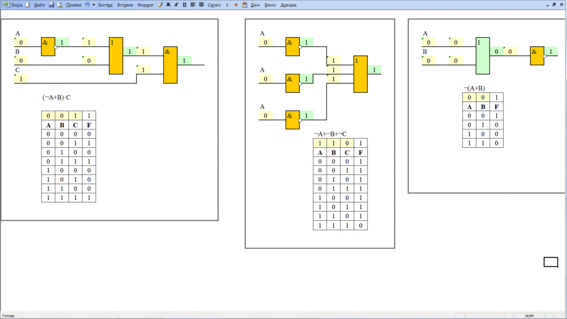The width and height of the screenshot is (567, 319).
Task: Click the NAND gate after input A, first circuit
Action: [x=48, y=46]
